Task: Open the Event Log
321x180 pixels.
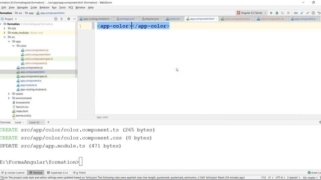Action: (314, 172)
